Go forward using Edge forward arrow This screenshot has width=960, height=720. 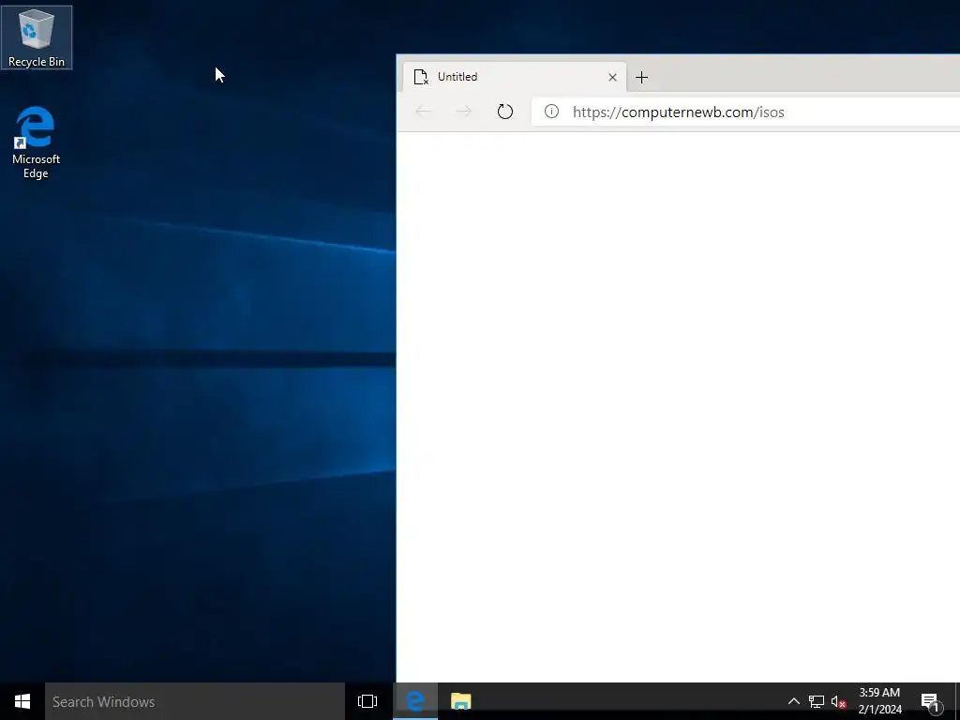click(x=464, y=112)
